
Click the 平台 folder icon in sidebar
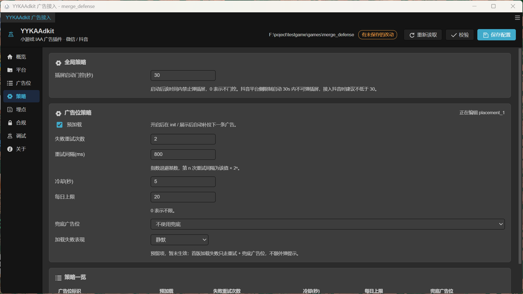tap(10, 70)
